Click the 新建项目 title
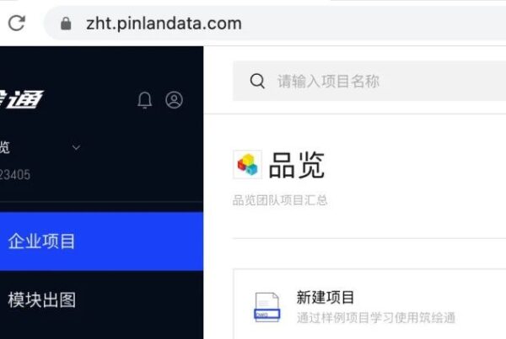Viewport: 506px width, 339px height. point(326,297)
